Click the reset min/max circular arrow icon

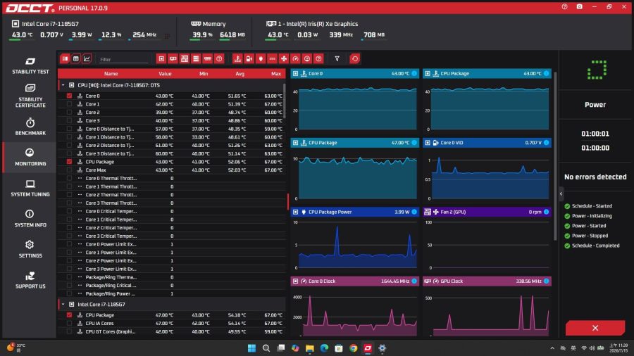click(354, 59)
